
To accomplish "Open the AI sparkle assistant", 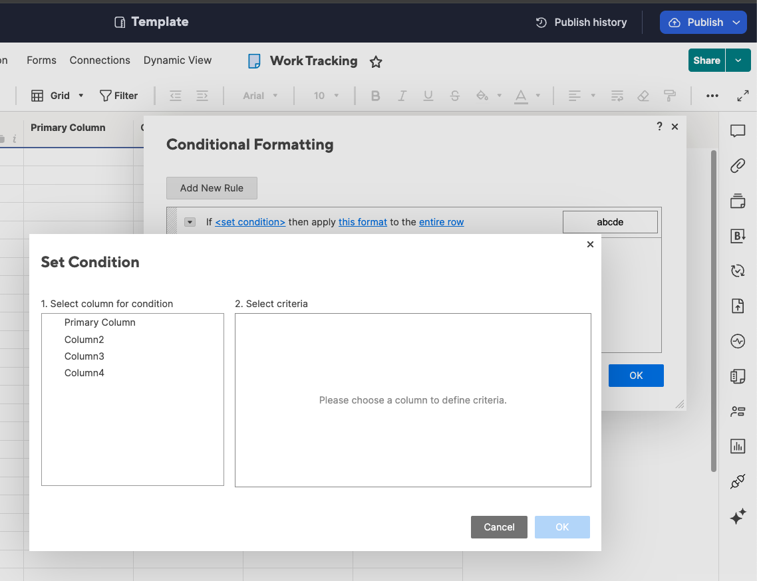I will pos(738,517).
